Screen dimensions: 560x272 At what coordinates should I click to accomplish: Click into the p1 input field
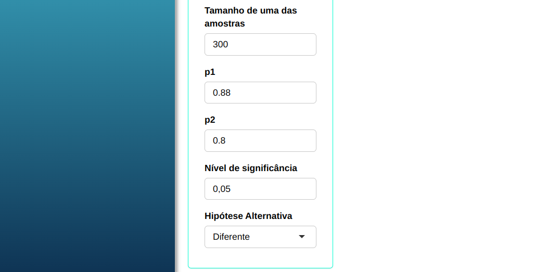260,93
